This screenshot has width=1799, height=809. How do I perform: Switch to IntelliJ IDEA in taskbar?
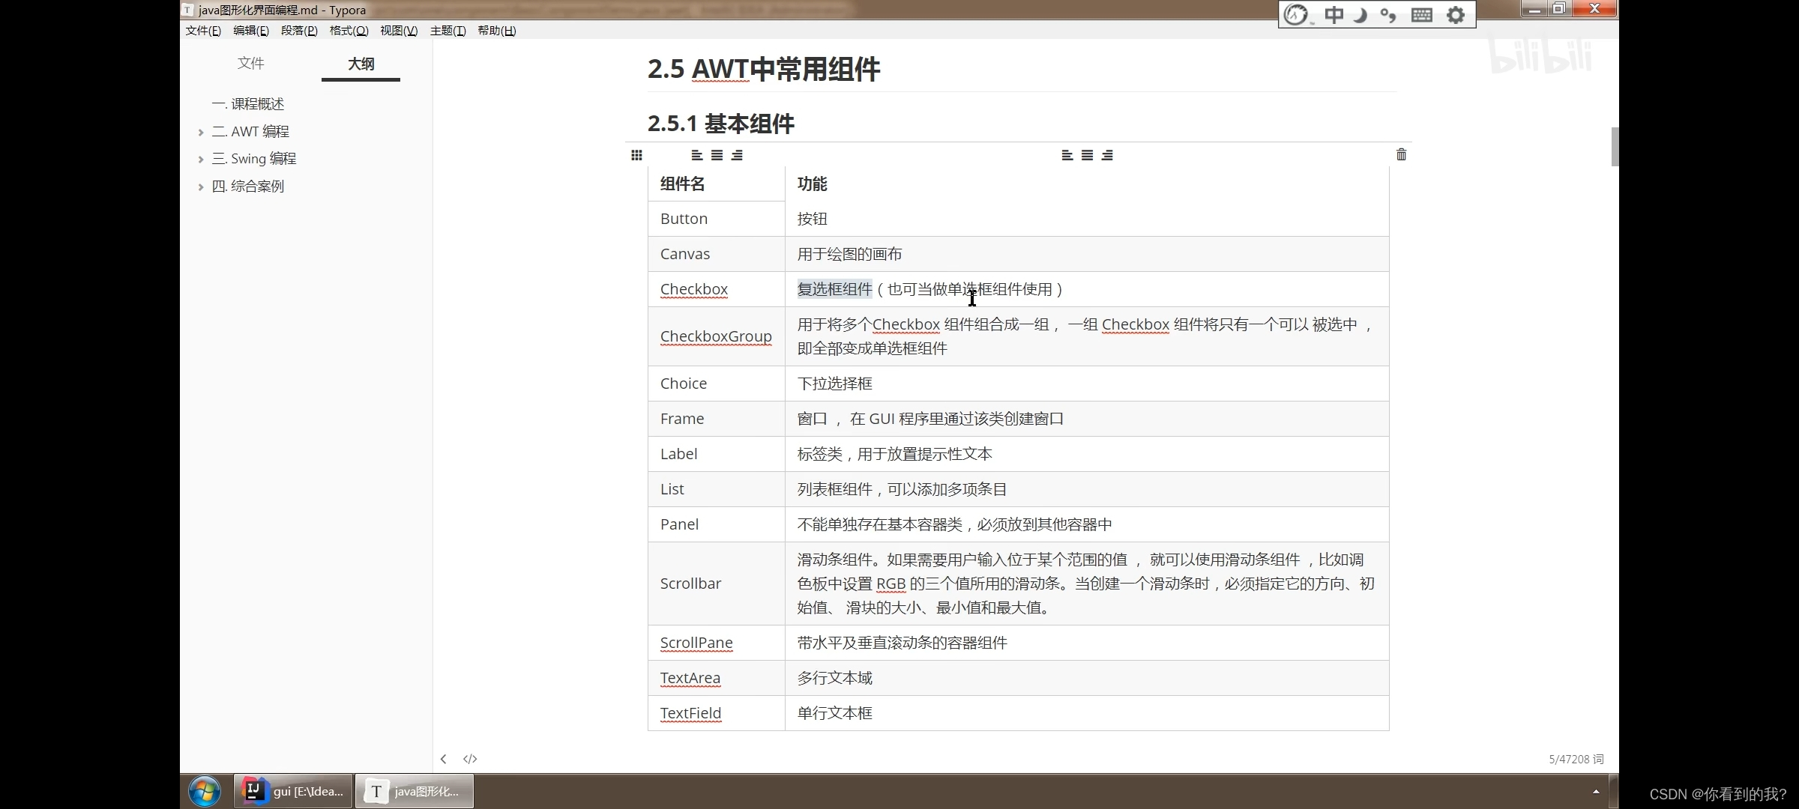292,790
